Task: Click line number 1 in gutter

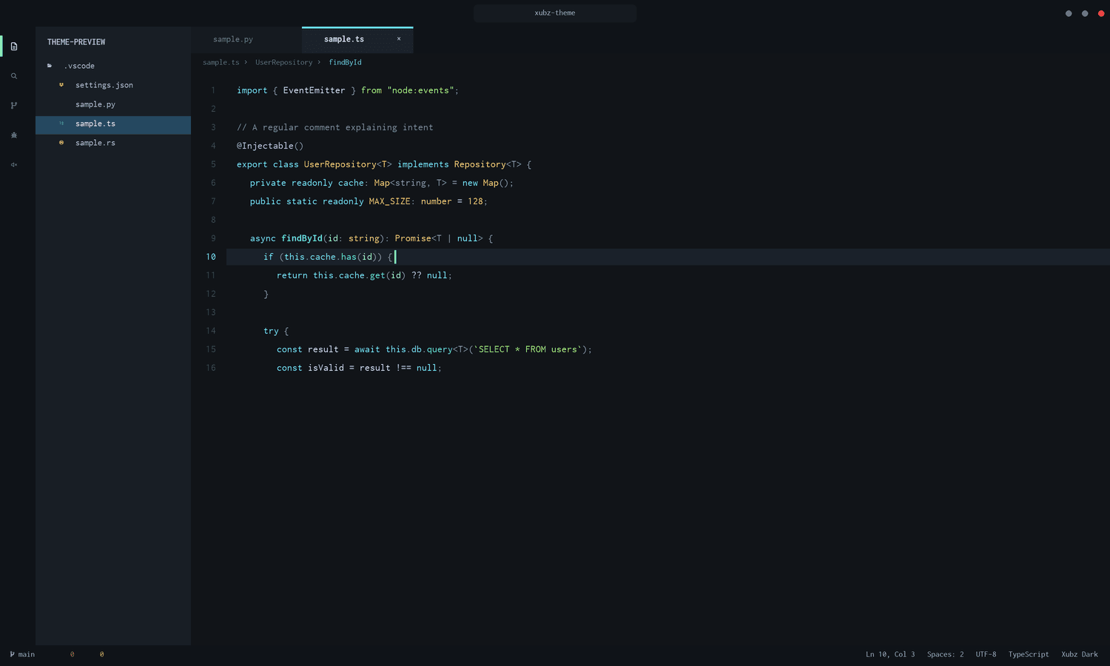Action: click(x=213, y=90)
